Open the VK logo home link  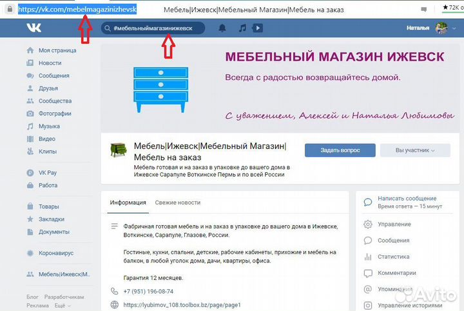(34, 28)
